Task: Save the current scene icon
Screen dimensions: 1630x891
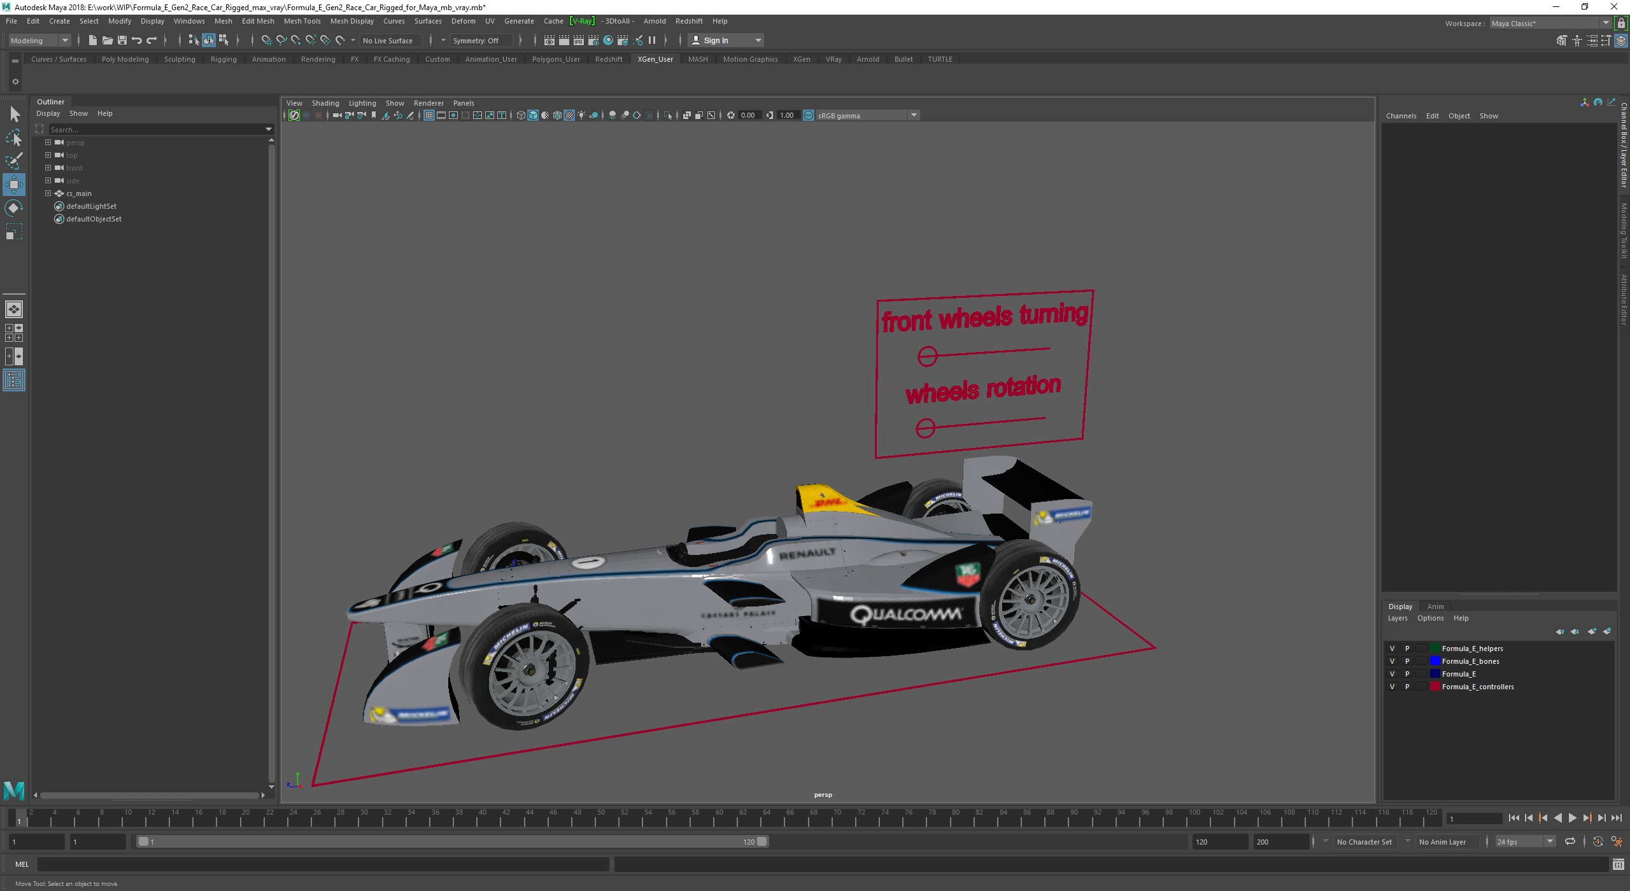Action: coord(122,40)
